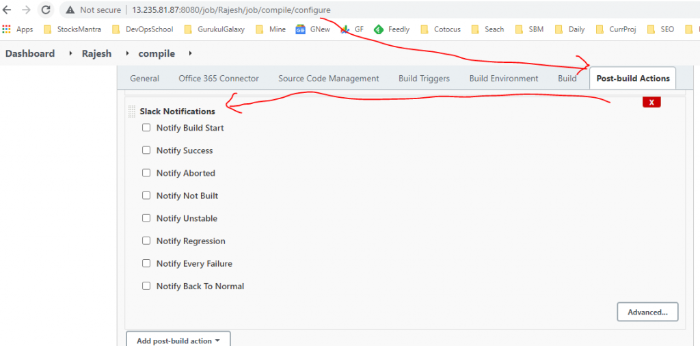
Task: Click the Not secure warning icon
Action: [70, 10]
